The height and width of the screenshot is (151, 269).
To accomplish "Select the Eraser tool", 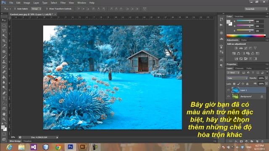I will pos(4,72).
